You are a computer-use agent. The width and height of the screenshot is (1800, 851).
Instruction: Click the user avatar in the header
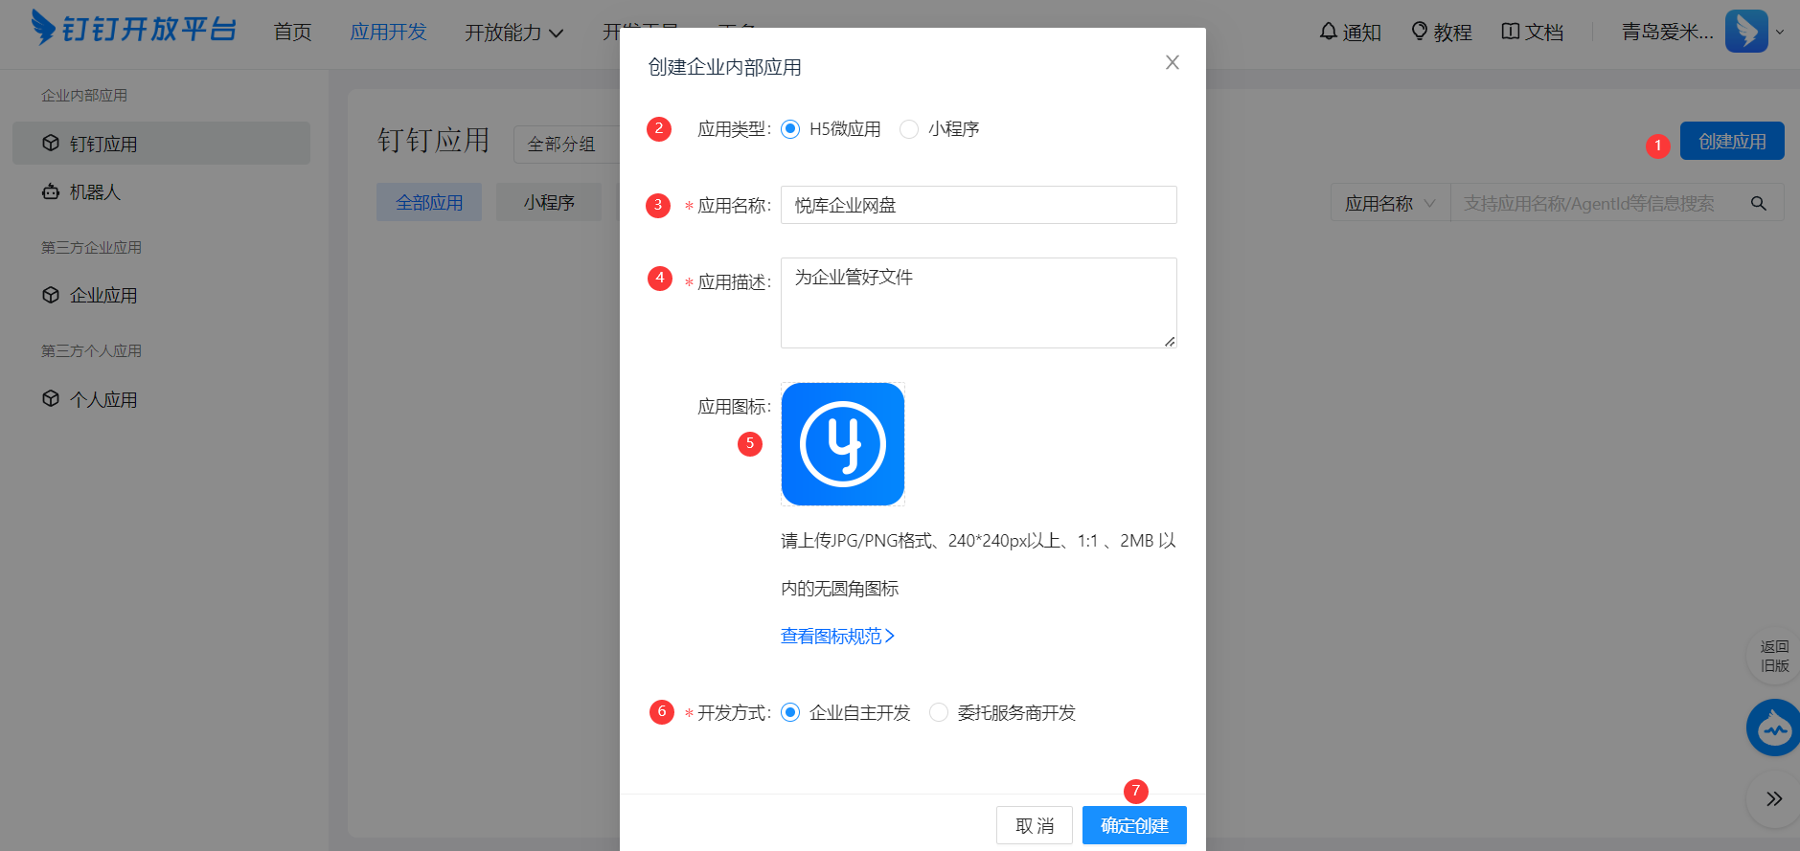click(x=1745, y=32)
